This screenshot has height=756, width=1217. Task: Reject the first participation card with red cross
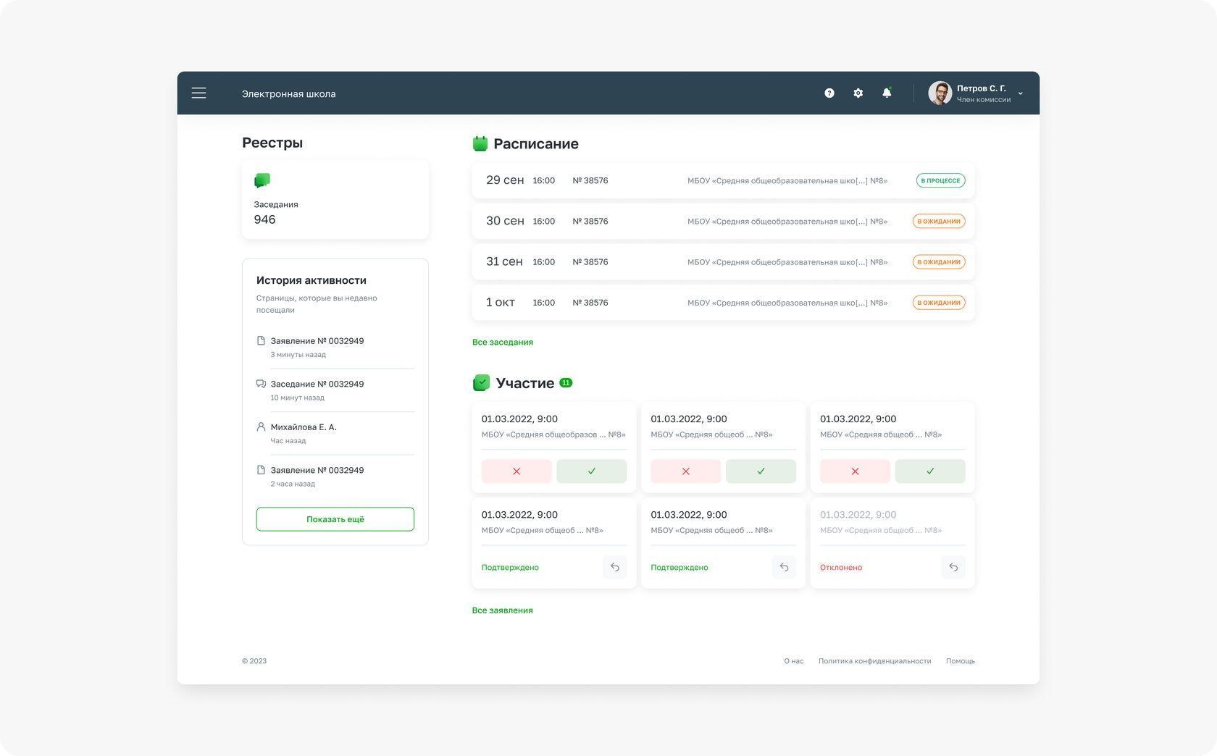517,471
